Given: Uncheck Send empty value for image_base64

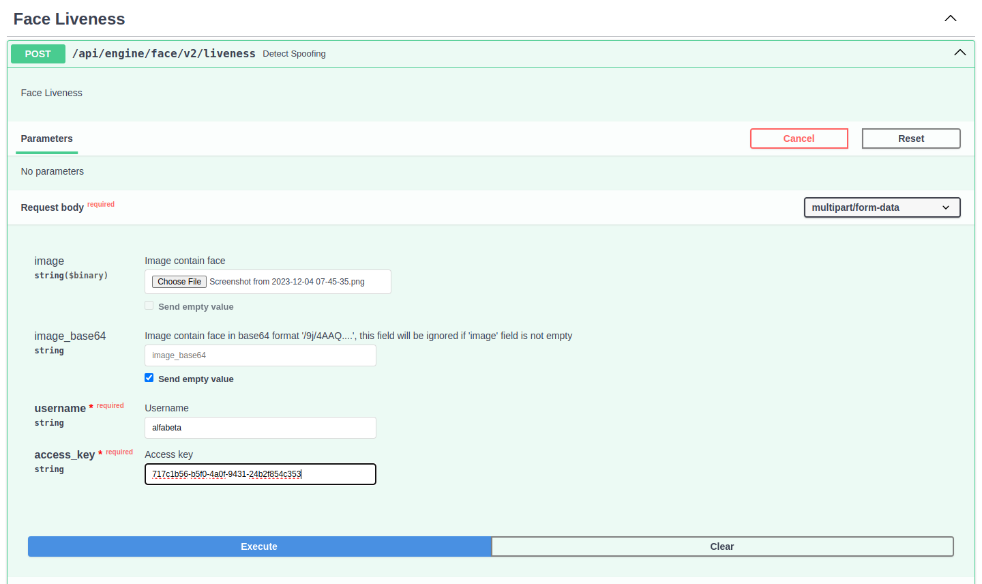Looking at the screenshot, I should [149, 378].
